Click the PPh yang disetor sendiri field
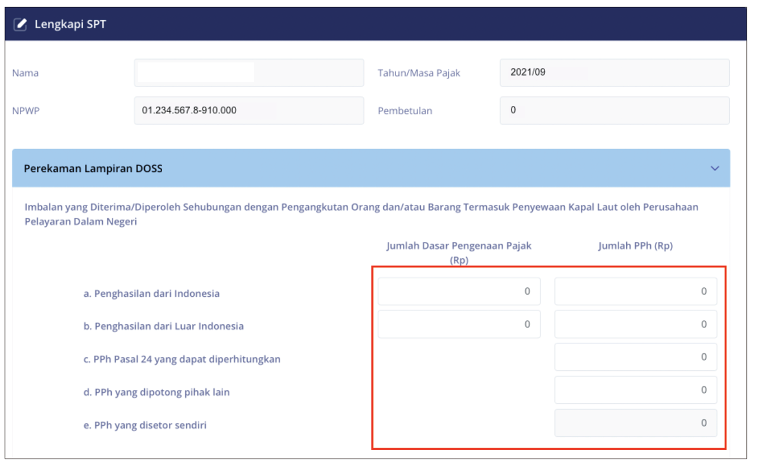The width and height of the screenshot is (758, 464). (635, 423)
